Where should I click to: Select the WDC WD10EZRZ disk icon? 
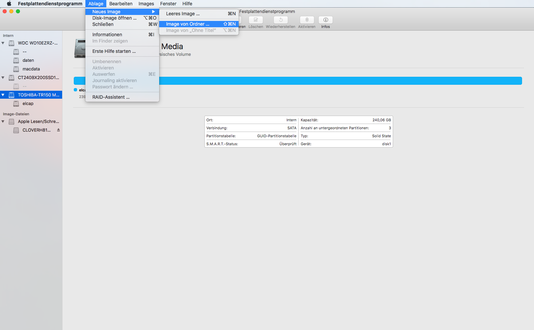[12, 43]
